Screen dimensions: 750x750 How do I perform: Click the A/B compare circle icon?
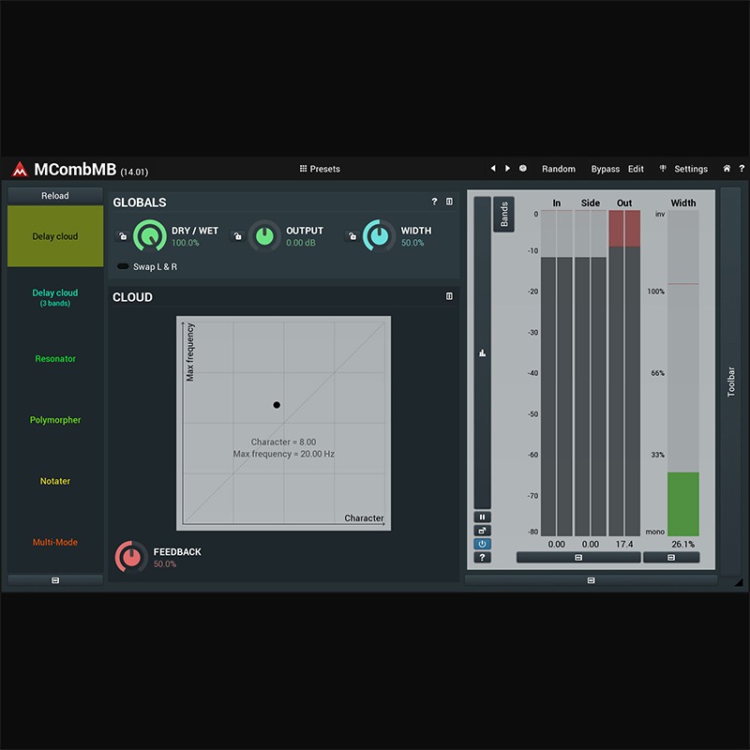523,169
